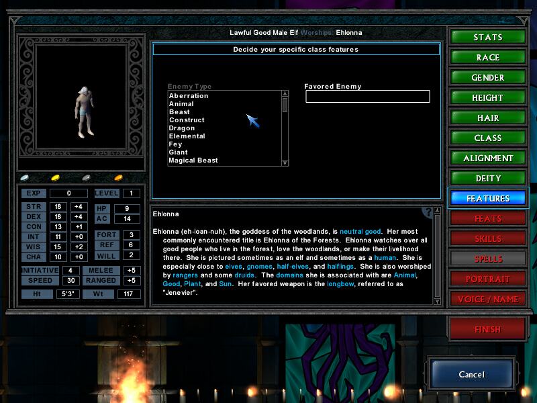Switch to the Deity section
Image resolution: width=537 pixels, height=403 pixels.
tap(488, 178)
